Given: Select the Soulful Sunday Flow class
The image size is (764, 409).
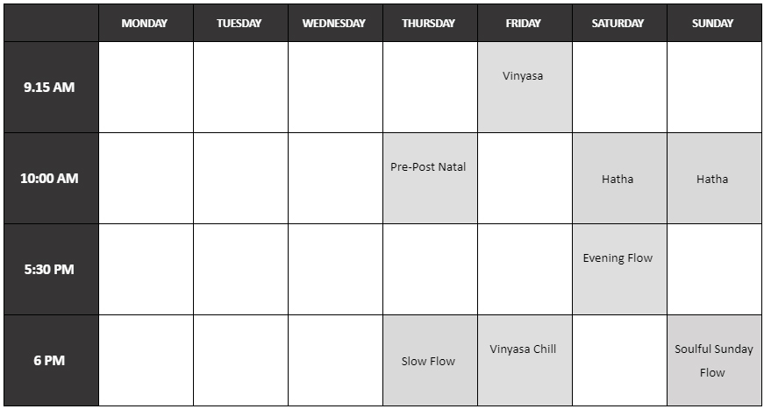Looking at the screenshot, I should 714,360.
